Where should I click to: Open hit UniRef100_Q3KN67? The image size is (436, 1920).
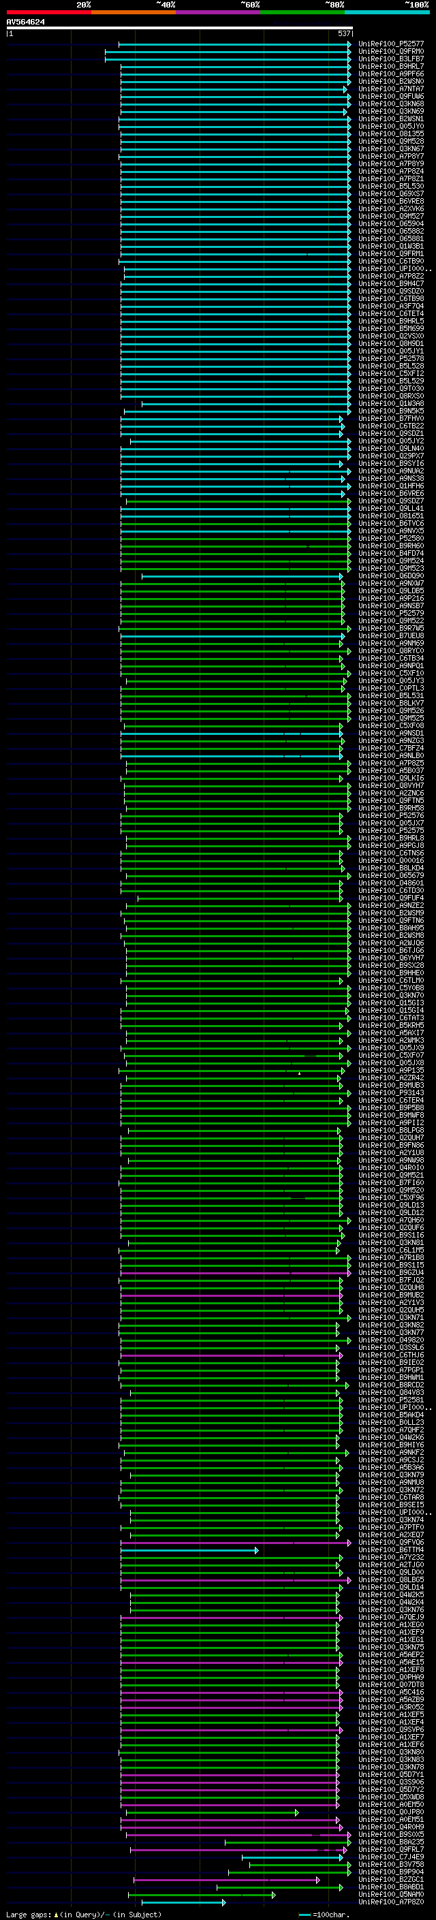point(390,148)
